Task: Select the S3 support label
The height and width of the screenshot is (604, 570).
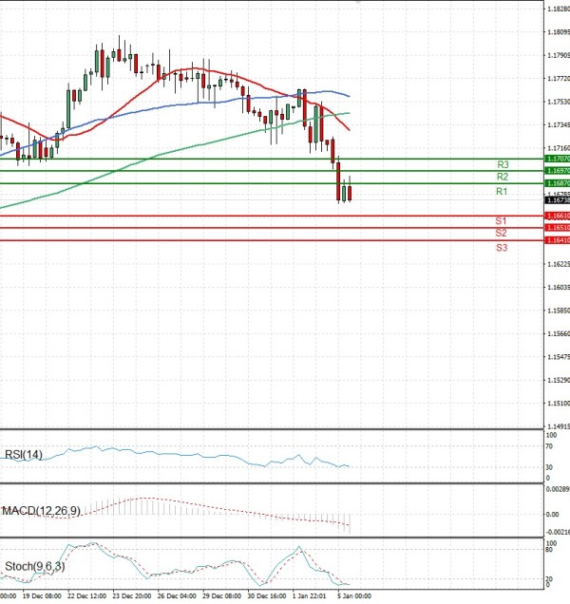Action: (501, 247)
